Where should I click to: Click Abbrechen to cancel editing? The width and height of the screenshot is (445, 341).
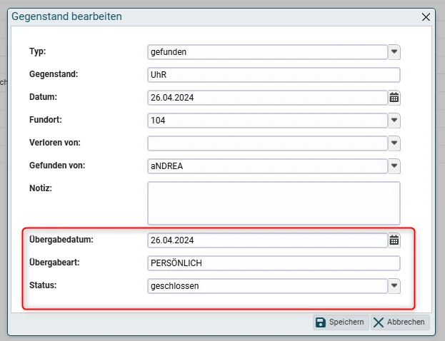point(399,322)
